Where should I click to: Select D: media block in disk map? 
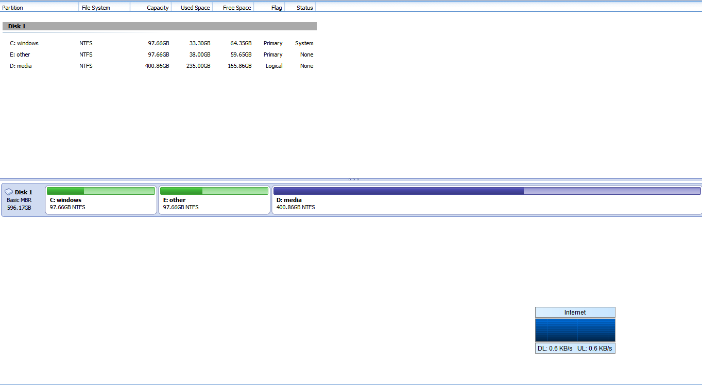pyautogui.click(x=487, y=200)
